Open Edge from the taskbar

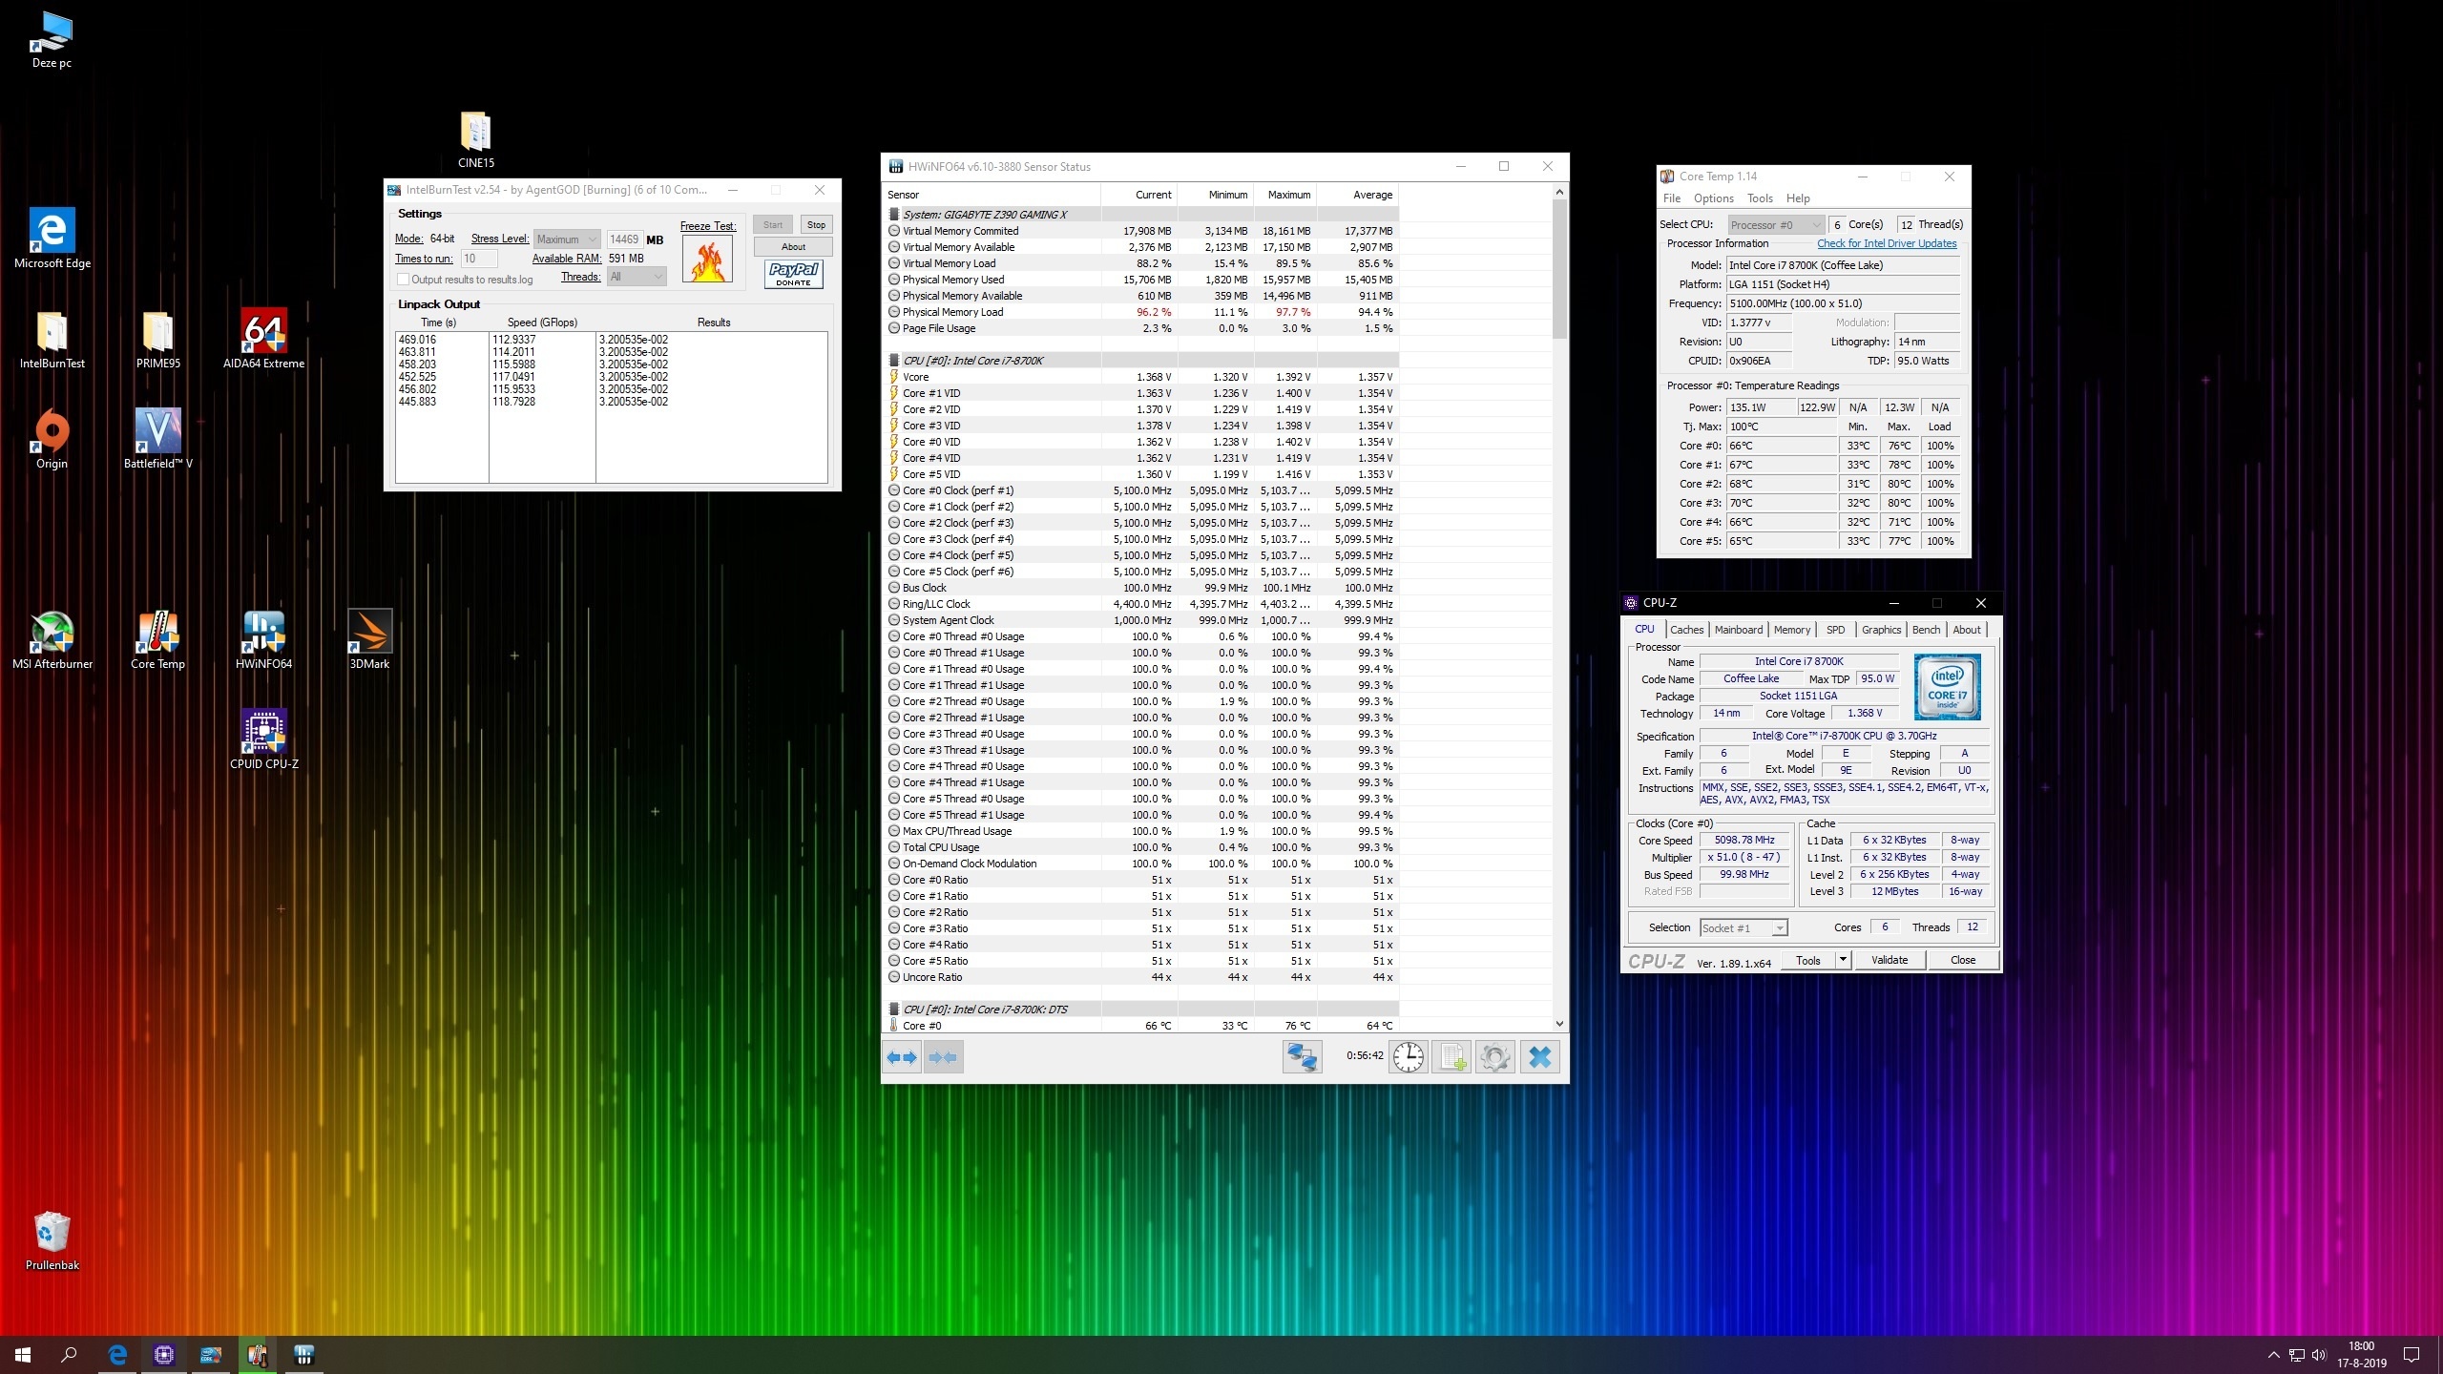117,1355
